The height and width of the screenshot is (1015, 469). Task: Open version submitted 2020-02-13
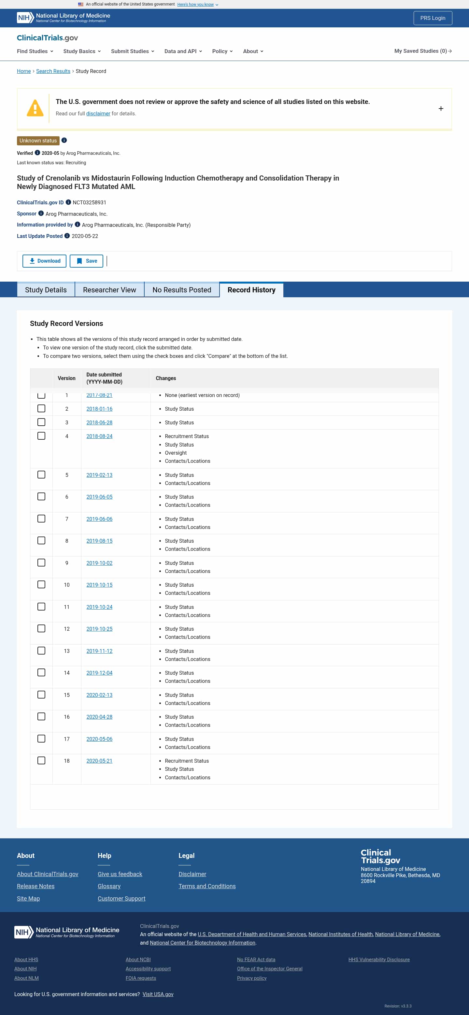tap(99, 695)
